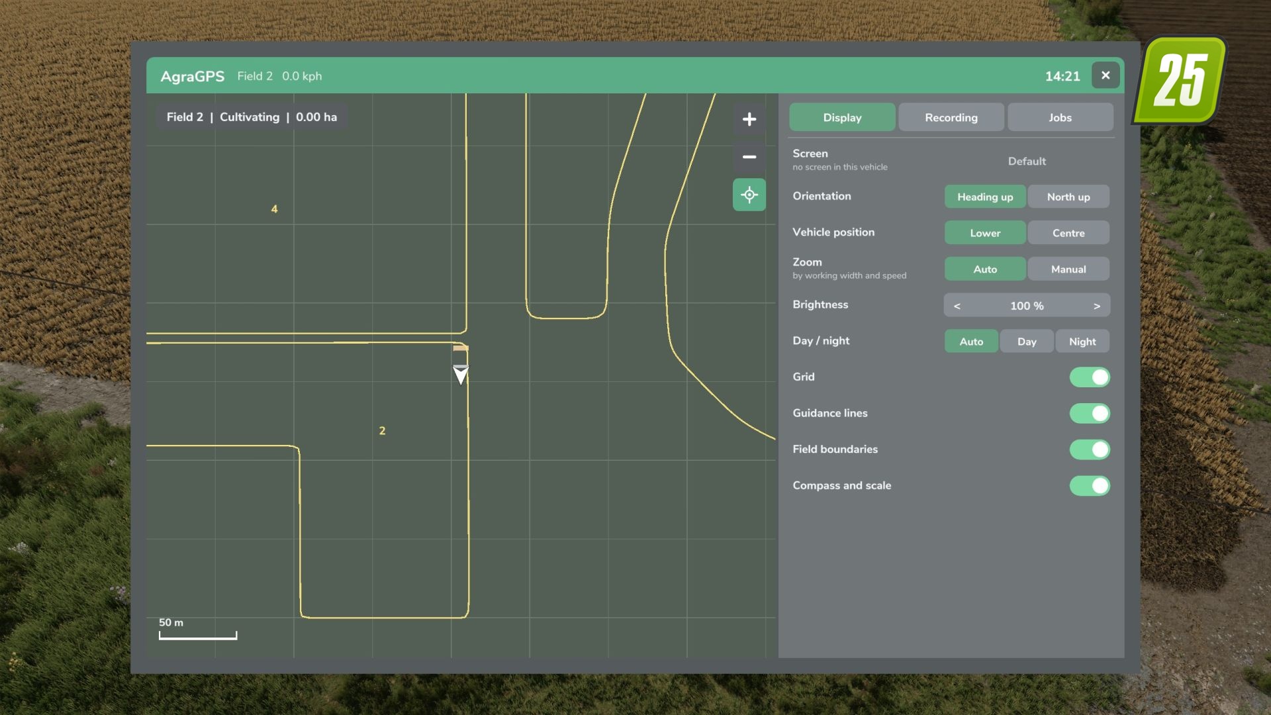
Task: Click field number 2 label on map
Action: click(x=382, y=431)
